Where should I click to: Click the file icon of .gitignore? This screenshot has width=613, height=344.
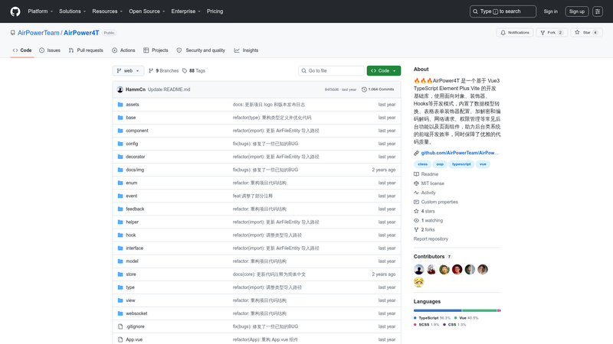pos(120,326)
